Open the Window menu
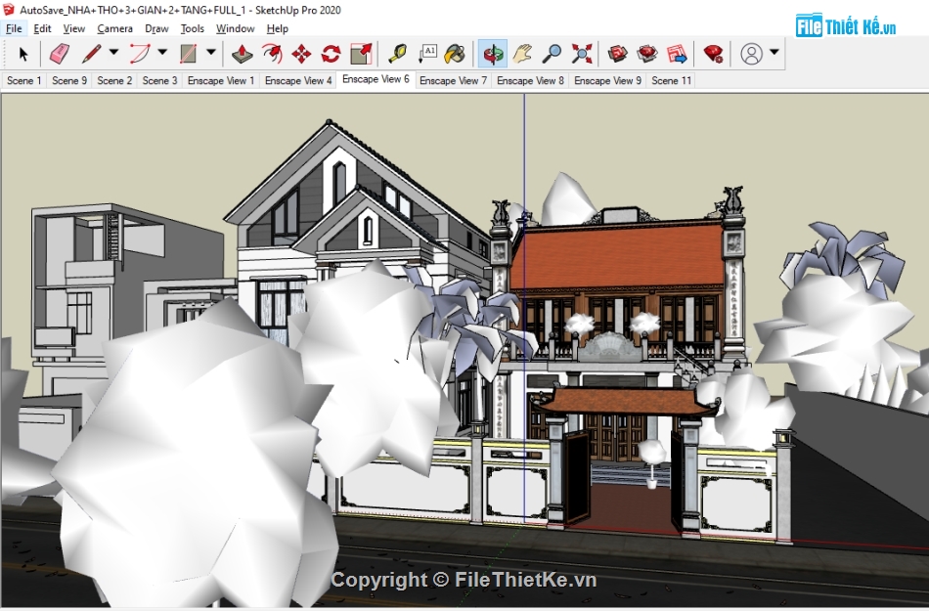The image size is (929, 611). coord(236,28)
